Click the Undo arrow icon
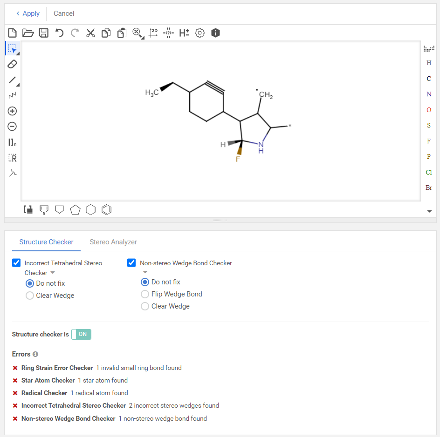This screenshot has width=440, height=437. click(59, 33)
